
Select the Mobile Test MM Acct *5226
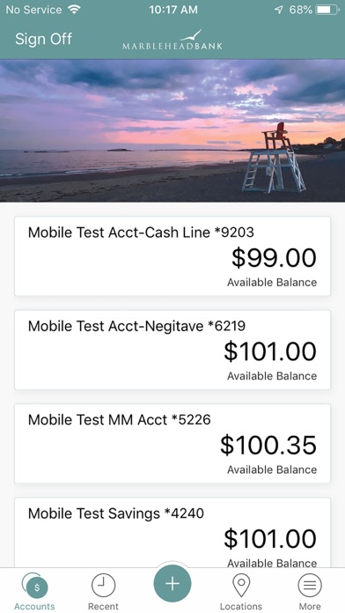coord(172,443)
